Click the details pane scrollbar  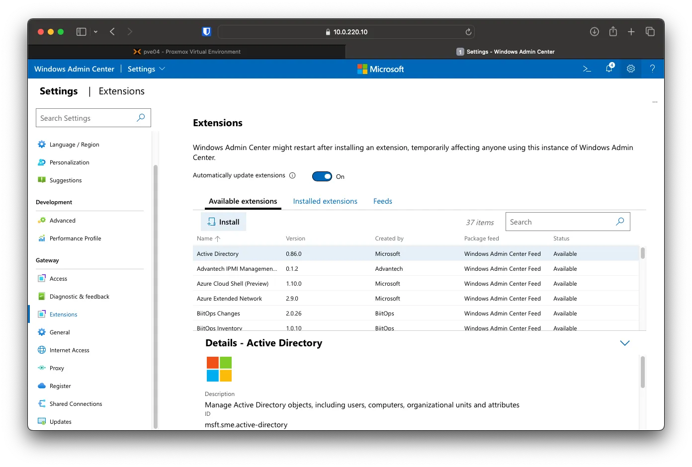pos(643,372)
